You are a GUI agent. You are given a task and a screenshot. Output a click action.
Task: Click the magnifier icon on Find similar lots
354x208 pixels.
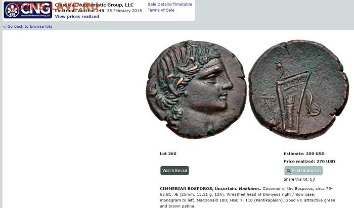(x=289, y=171)
